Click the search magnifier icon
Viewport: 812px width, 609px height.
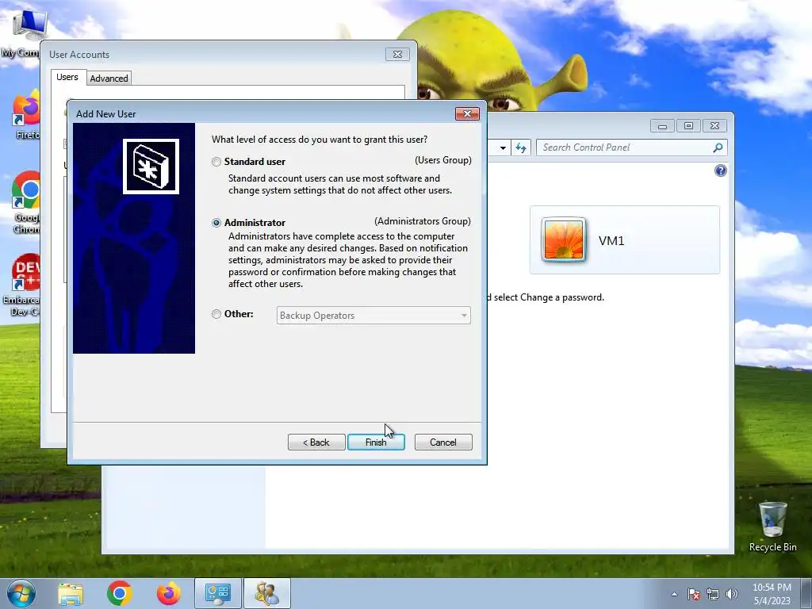(x=718, y=147)
